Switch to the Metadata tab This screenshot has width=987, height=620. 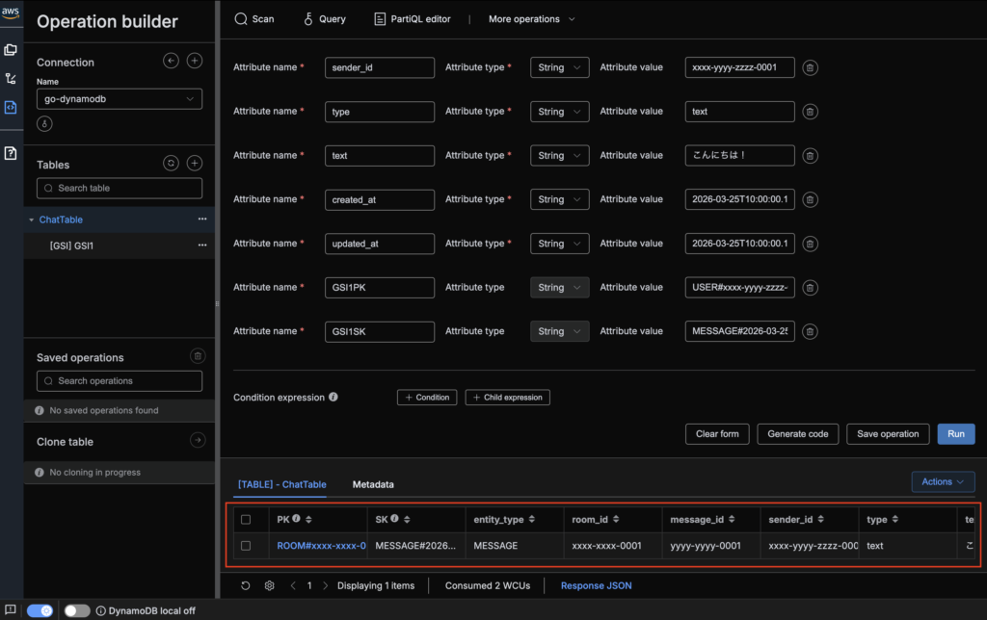click(x=373, y=484)
